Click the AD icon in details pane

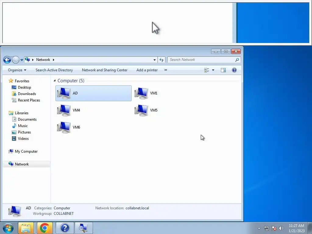(15, 211)
